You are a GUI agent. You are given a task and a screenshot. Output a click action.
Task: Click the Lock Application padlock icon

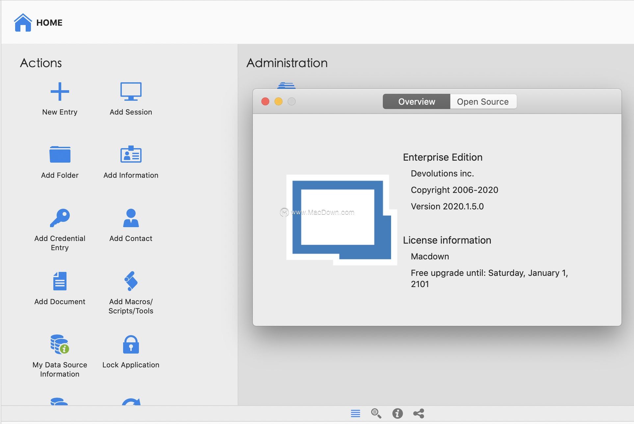click(131, 344)
